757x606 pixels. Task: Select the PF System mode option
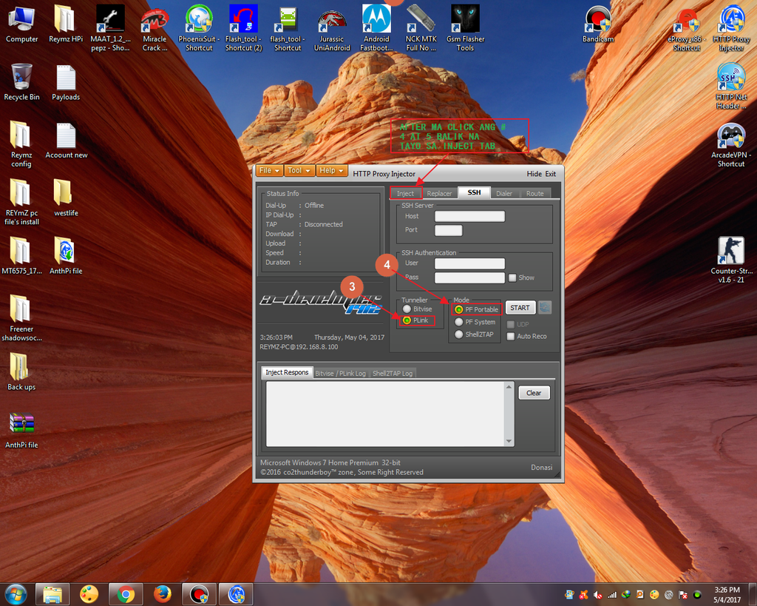coord(459,322)
